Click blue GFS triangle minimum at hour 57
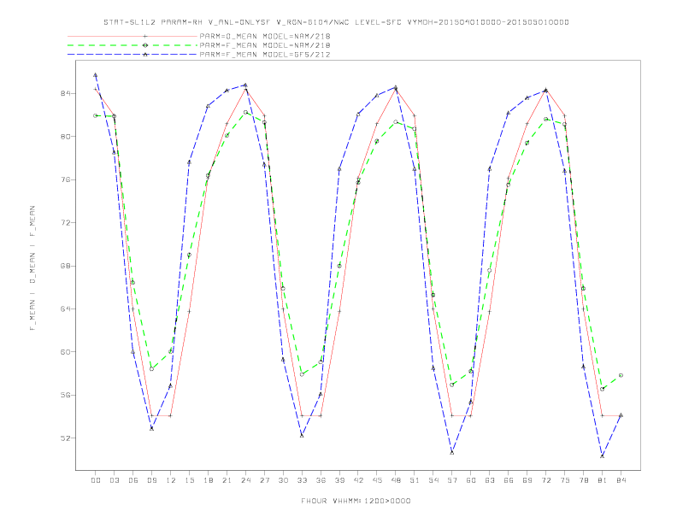Image resolution: width=677 pixels, height=523 pixels. click(x=452, y=453)
